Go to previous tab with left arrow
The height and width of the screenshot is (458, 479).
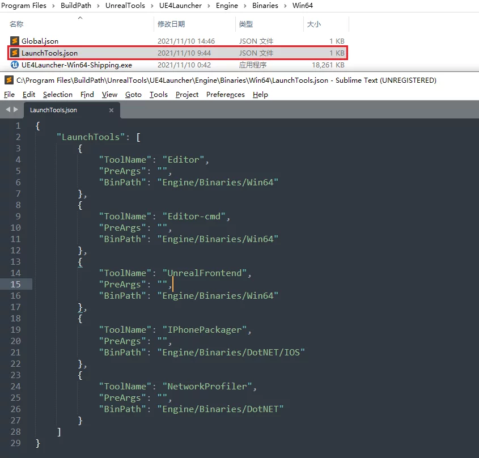click(8, 109)
